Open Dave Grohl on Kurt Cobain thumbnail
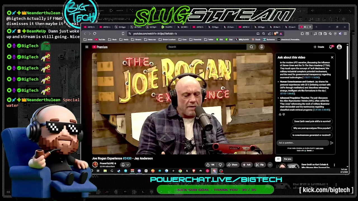Viewport: 358px width, 201px height. 288,166
